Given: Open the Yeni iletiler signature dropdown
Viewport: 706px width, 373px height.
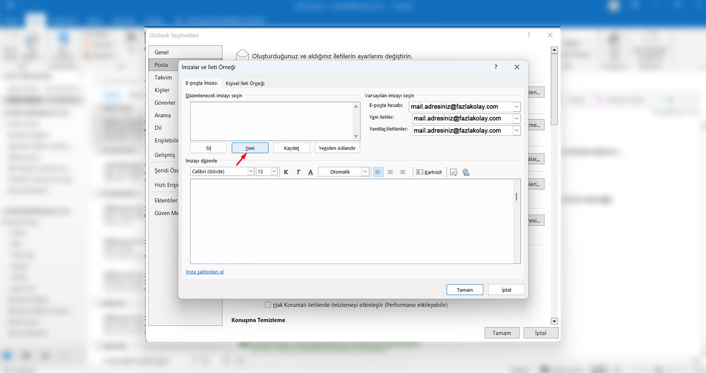Looking at the screenshot, I should [516, 118].
